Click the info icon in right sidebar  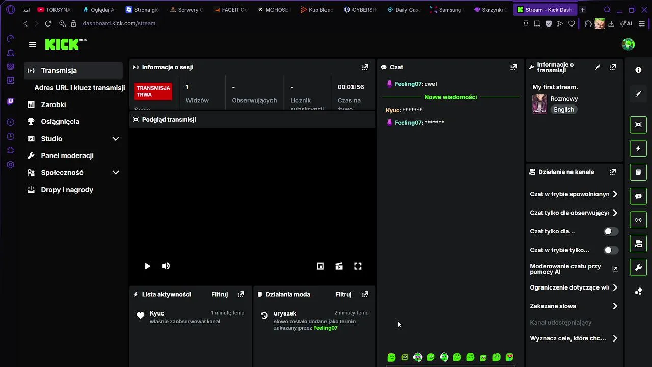(x=638, y=70)
